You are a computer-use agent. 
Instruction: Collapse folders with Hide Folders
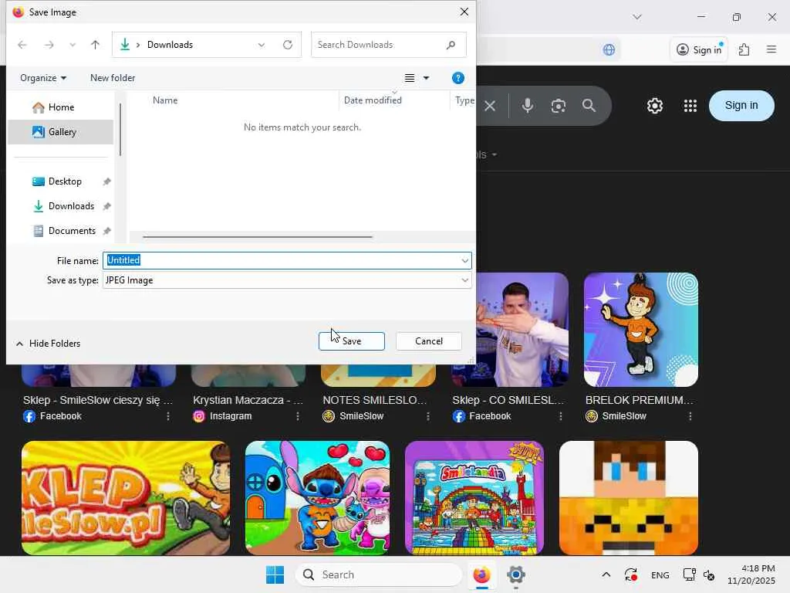point(48,344)
